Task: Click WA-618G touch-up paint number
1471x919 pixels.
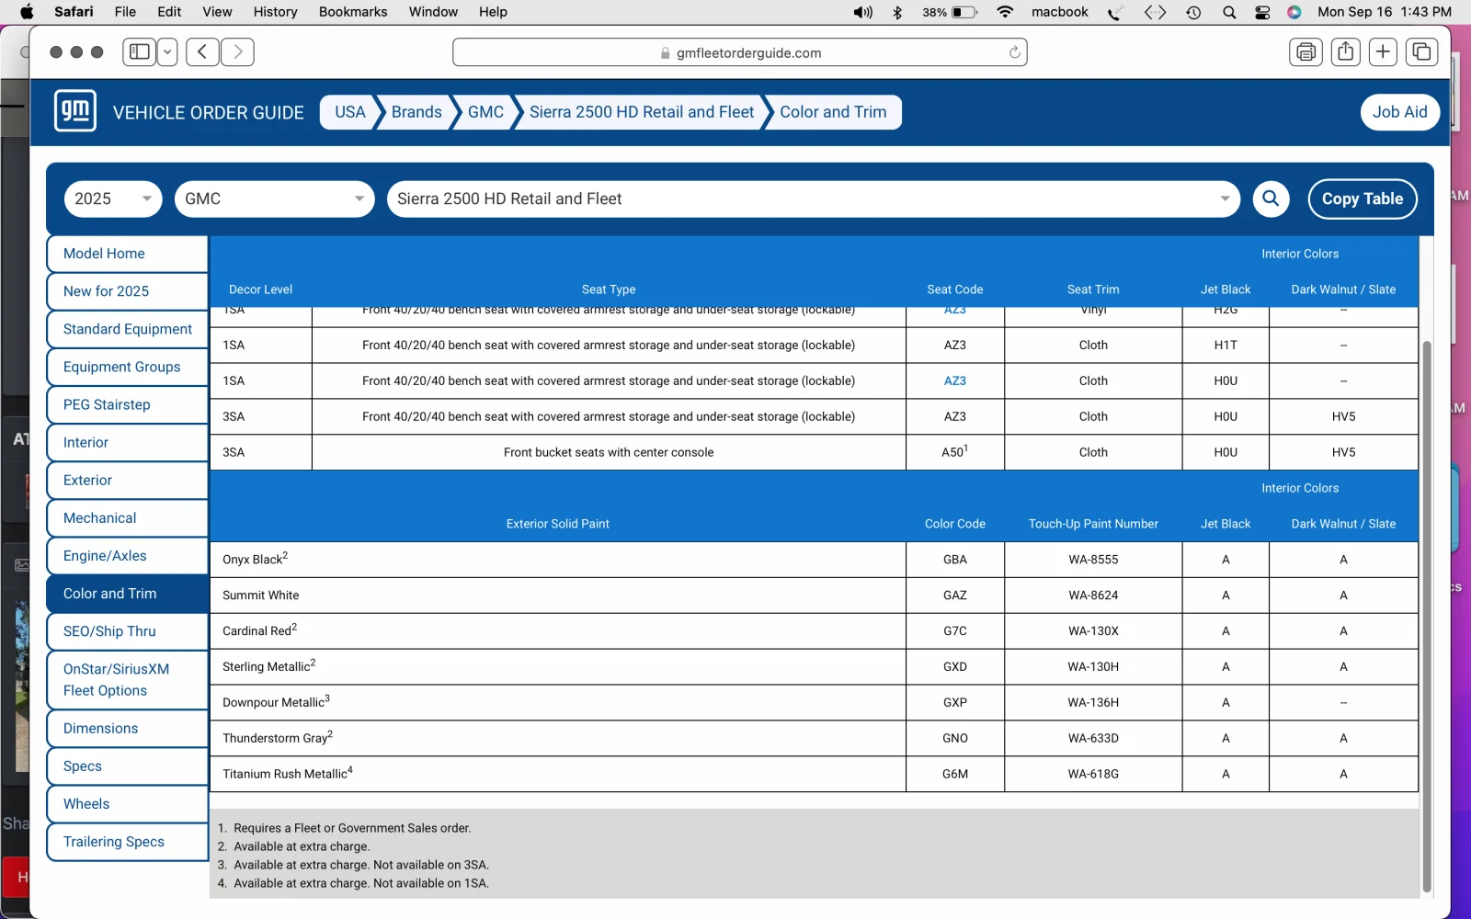Action: [x=1093, y=774]
